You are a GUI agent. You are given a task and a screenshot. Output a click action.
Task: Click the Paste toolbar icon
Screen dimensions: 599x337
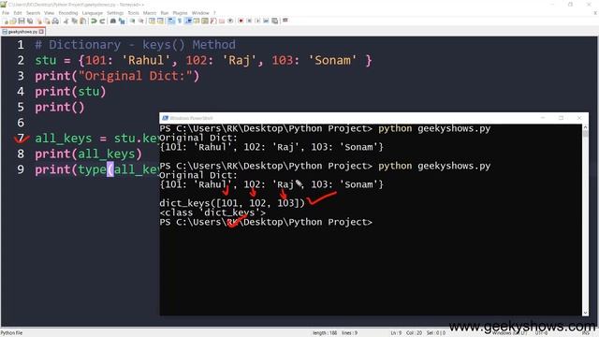pos(82,21)
